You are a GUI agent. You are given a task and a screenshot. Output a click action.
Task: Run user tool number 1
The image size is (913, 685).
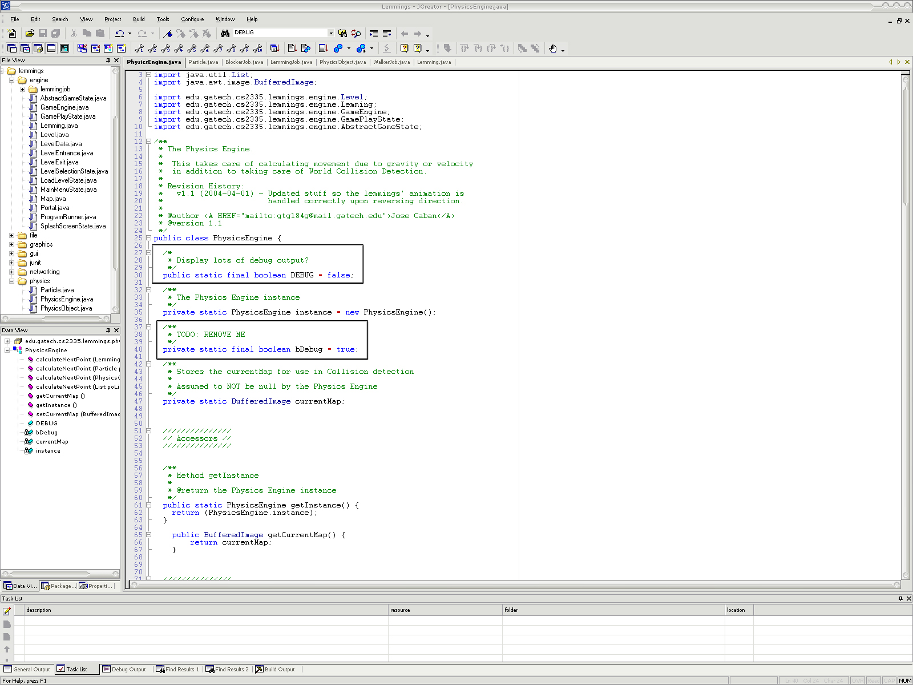point(139,49)
